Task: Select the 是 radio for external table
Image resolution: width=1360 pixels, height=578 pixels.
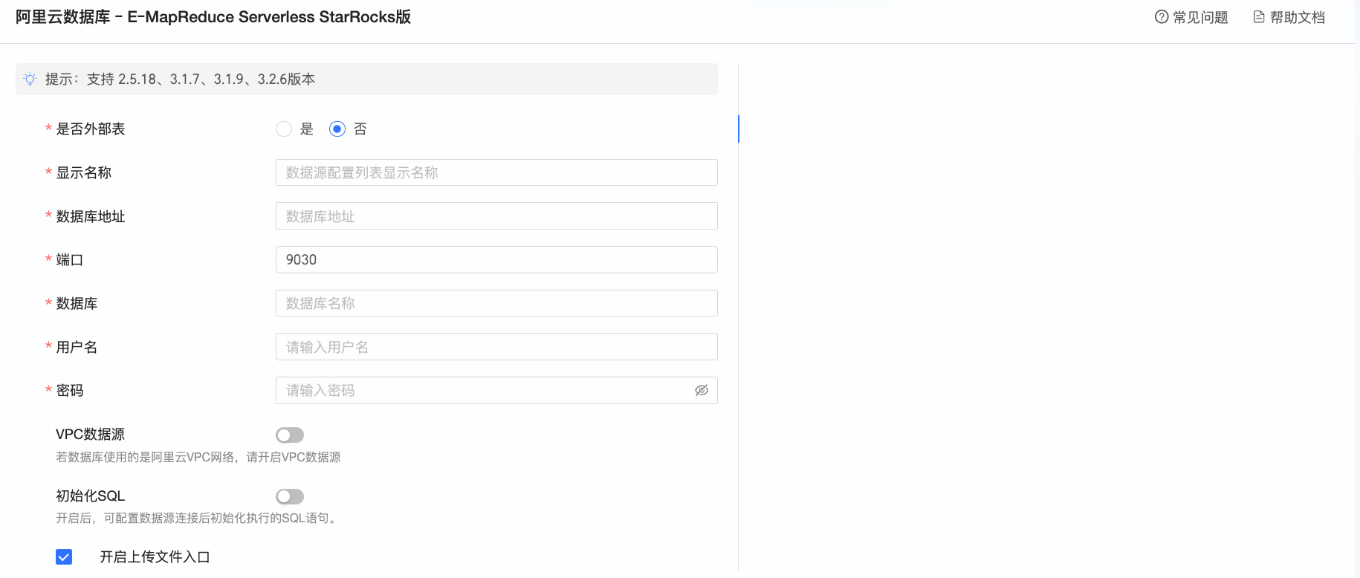Action: tap(284, 129)
